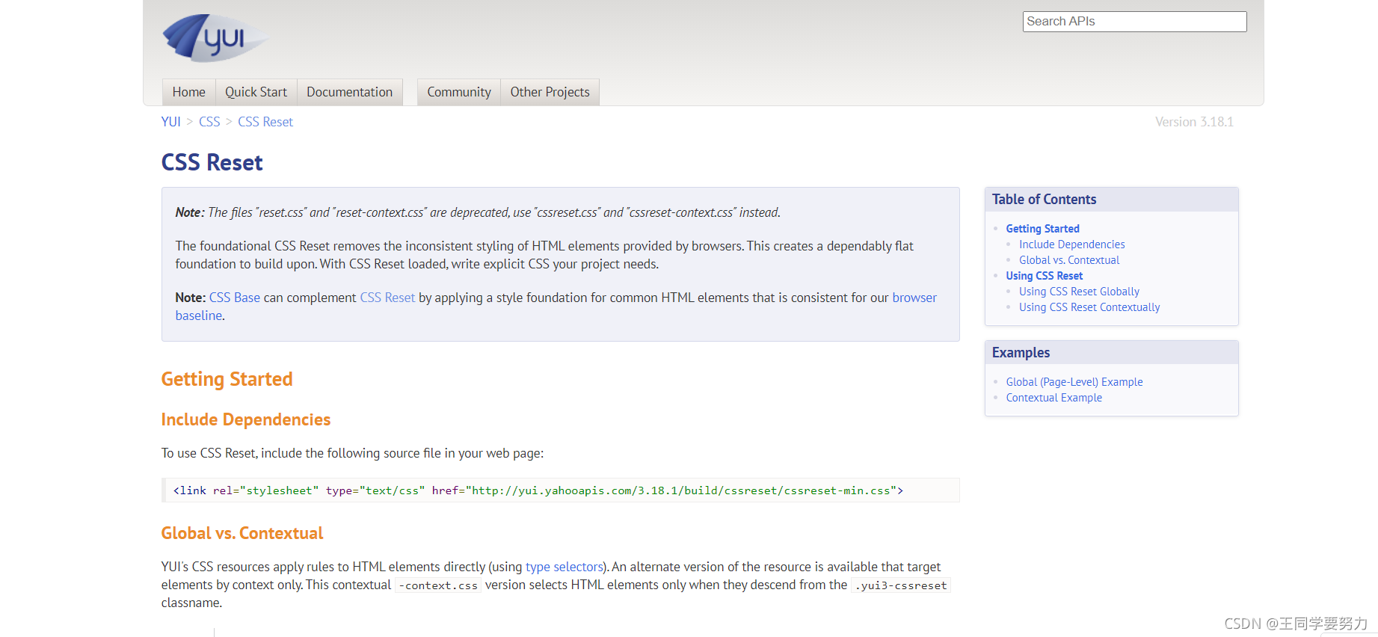1378x637 pixels.
Task: Jump to Using CSS Reset in Table of Contents
Action: pos(1044,276)
